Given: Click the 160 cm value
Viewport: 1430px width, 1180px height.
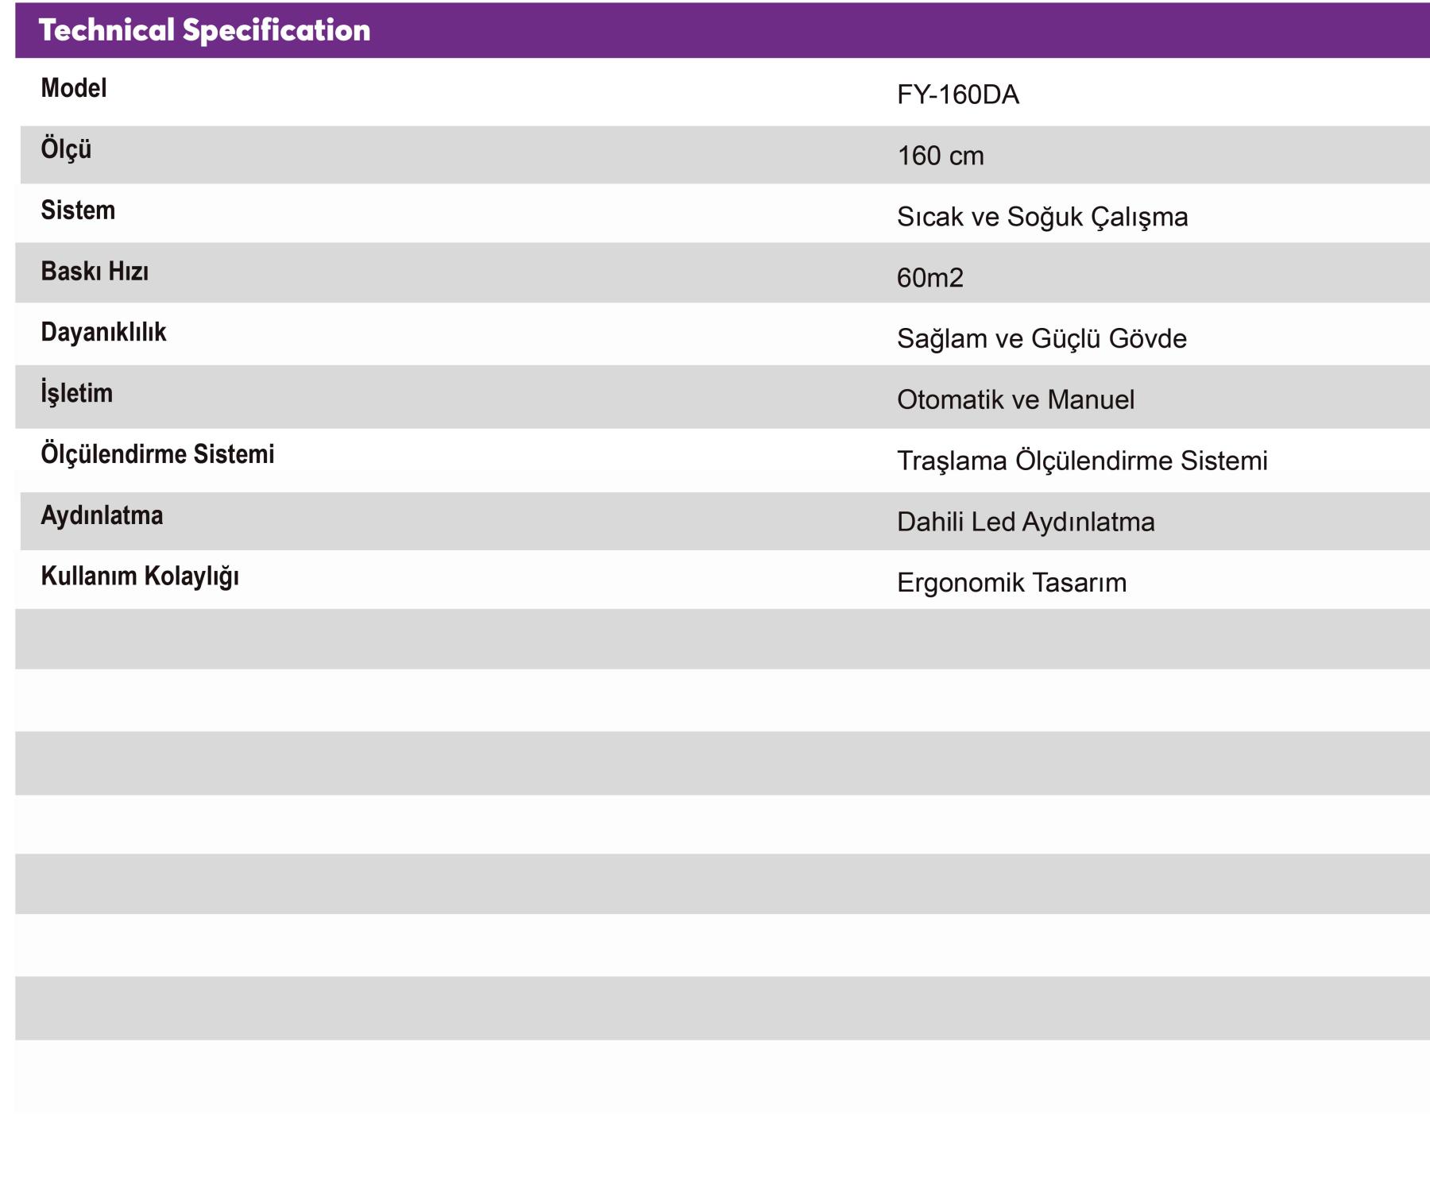Looking at the screenshot, I should 940,156.
